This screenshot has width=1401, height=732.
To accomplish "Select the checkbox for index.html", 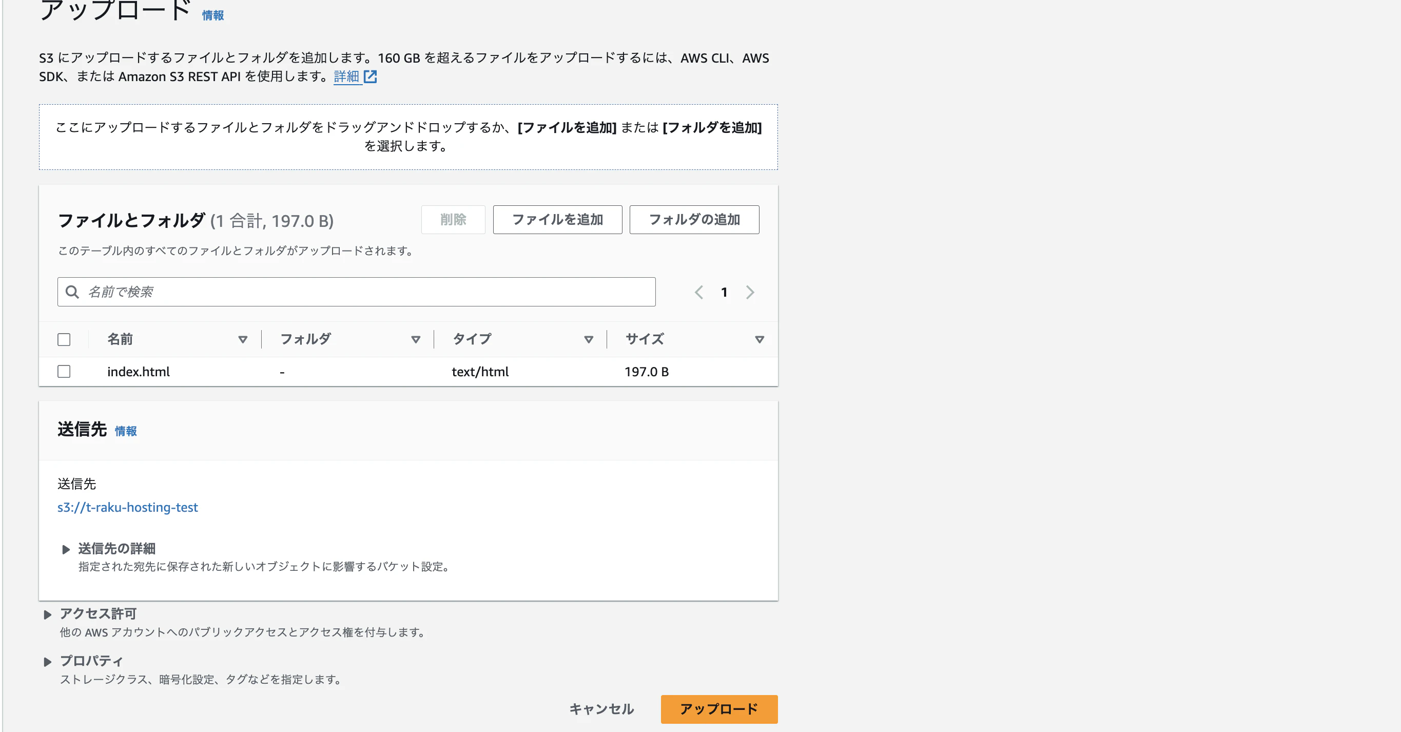I will coord(64,372).
